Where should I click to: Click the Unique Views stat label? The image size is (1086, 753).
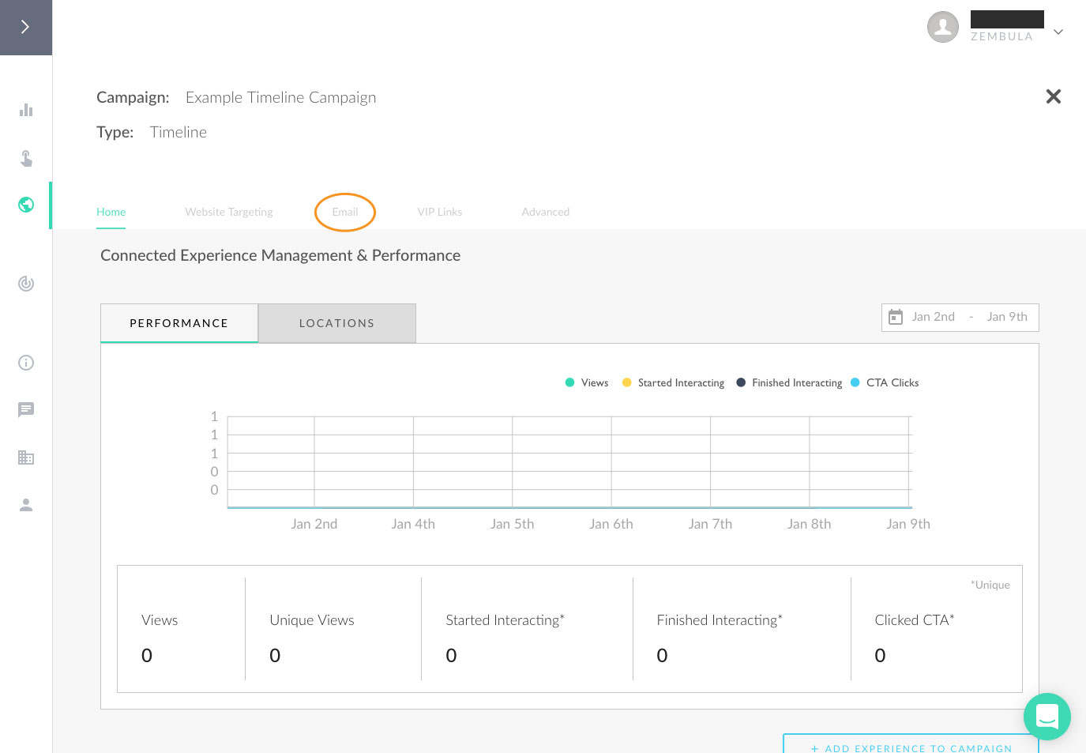[312, 620]
